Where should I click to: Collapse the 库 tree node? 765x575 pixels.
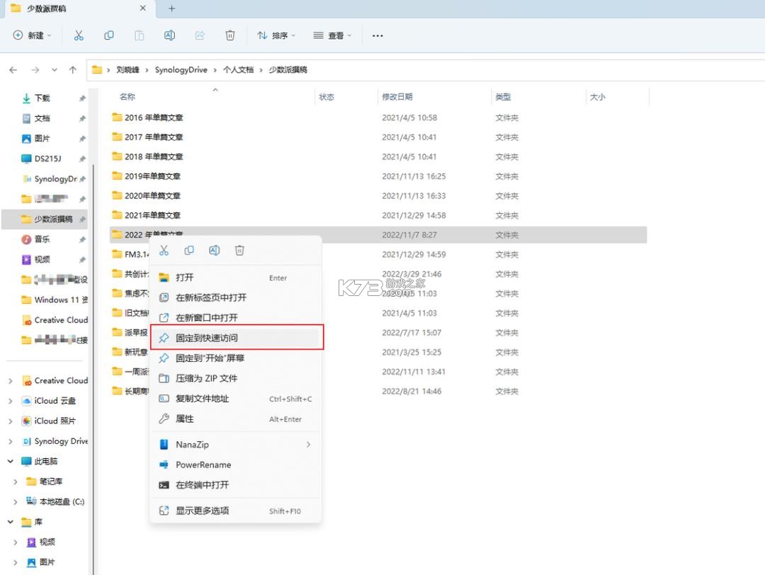(11, 522)
